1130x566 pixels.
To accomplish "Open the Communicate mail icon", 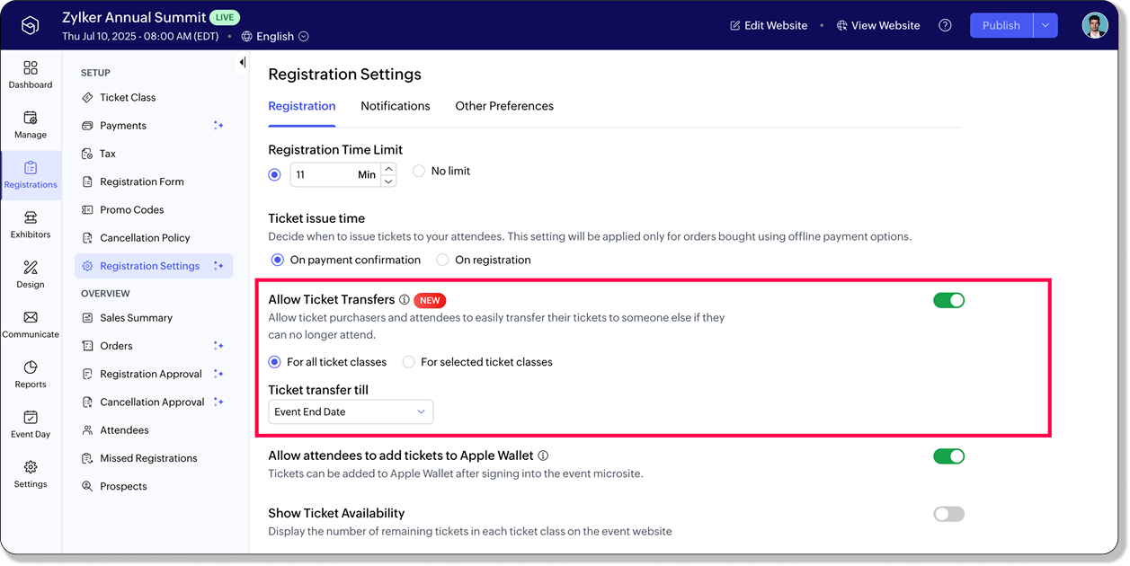I will click(31, 318).
